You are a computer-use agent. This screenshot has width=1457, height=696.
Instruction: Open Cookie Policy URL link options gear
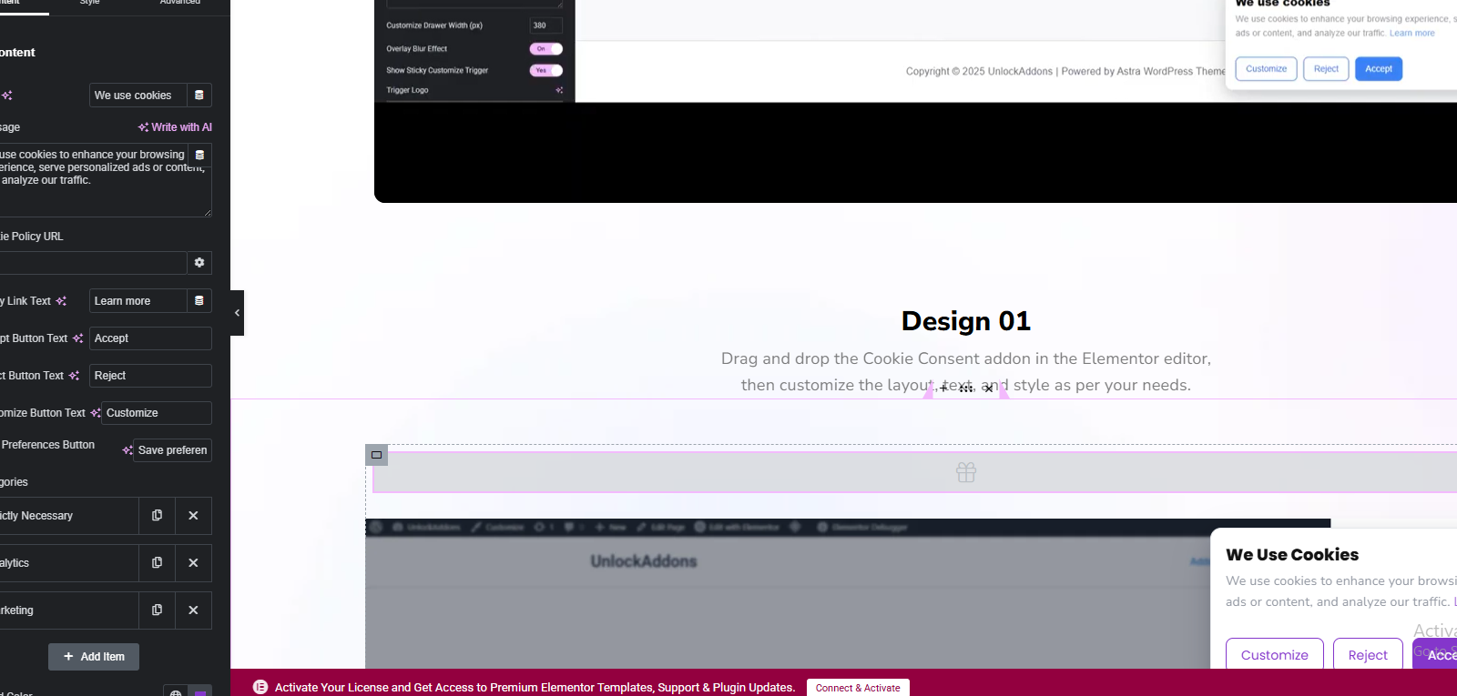pos(199,263)
